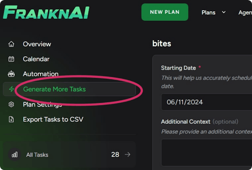Screen dimensions: 252x170
Task: Open the Plan Settings label
Action: (42, 105)
